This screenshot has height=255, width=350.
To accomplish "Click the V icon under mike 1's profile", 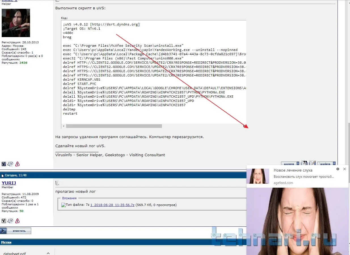I will tap(4, 164).
